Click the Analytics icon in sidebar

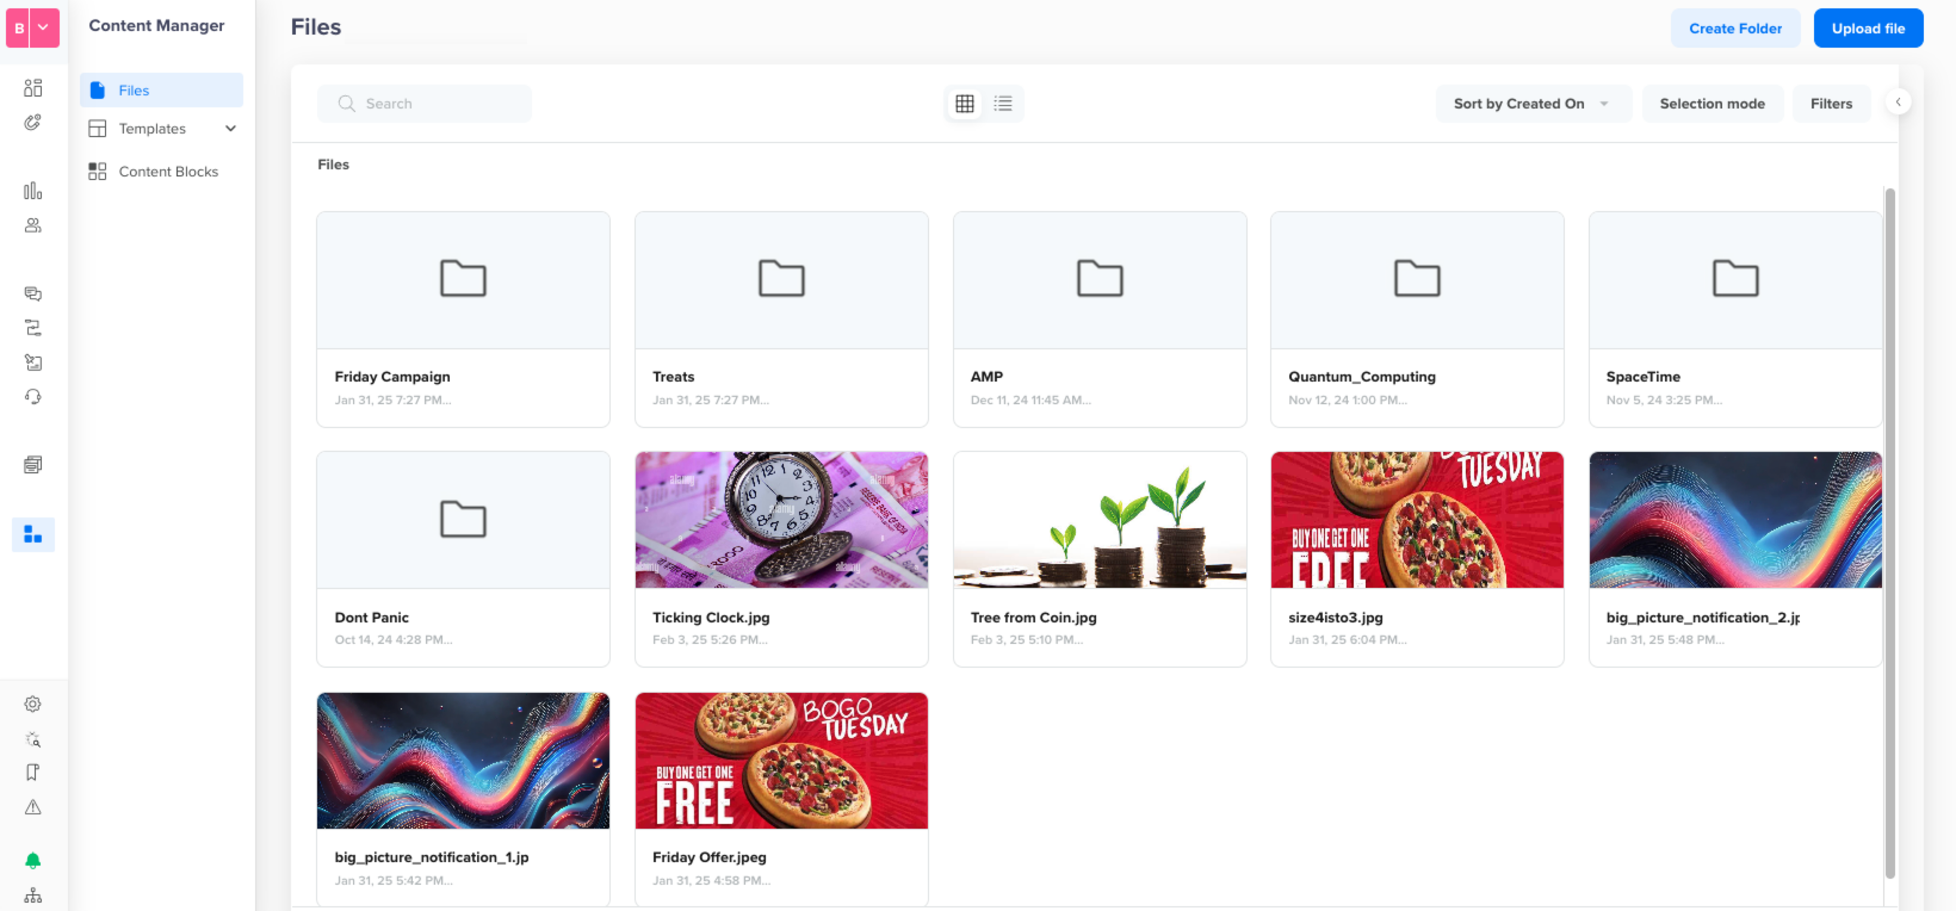point(33,191)
